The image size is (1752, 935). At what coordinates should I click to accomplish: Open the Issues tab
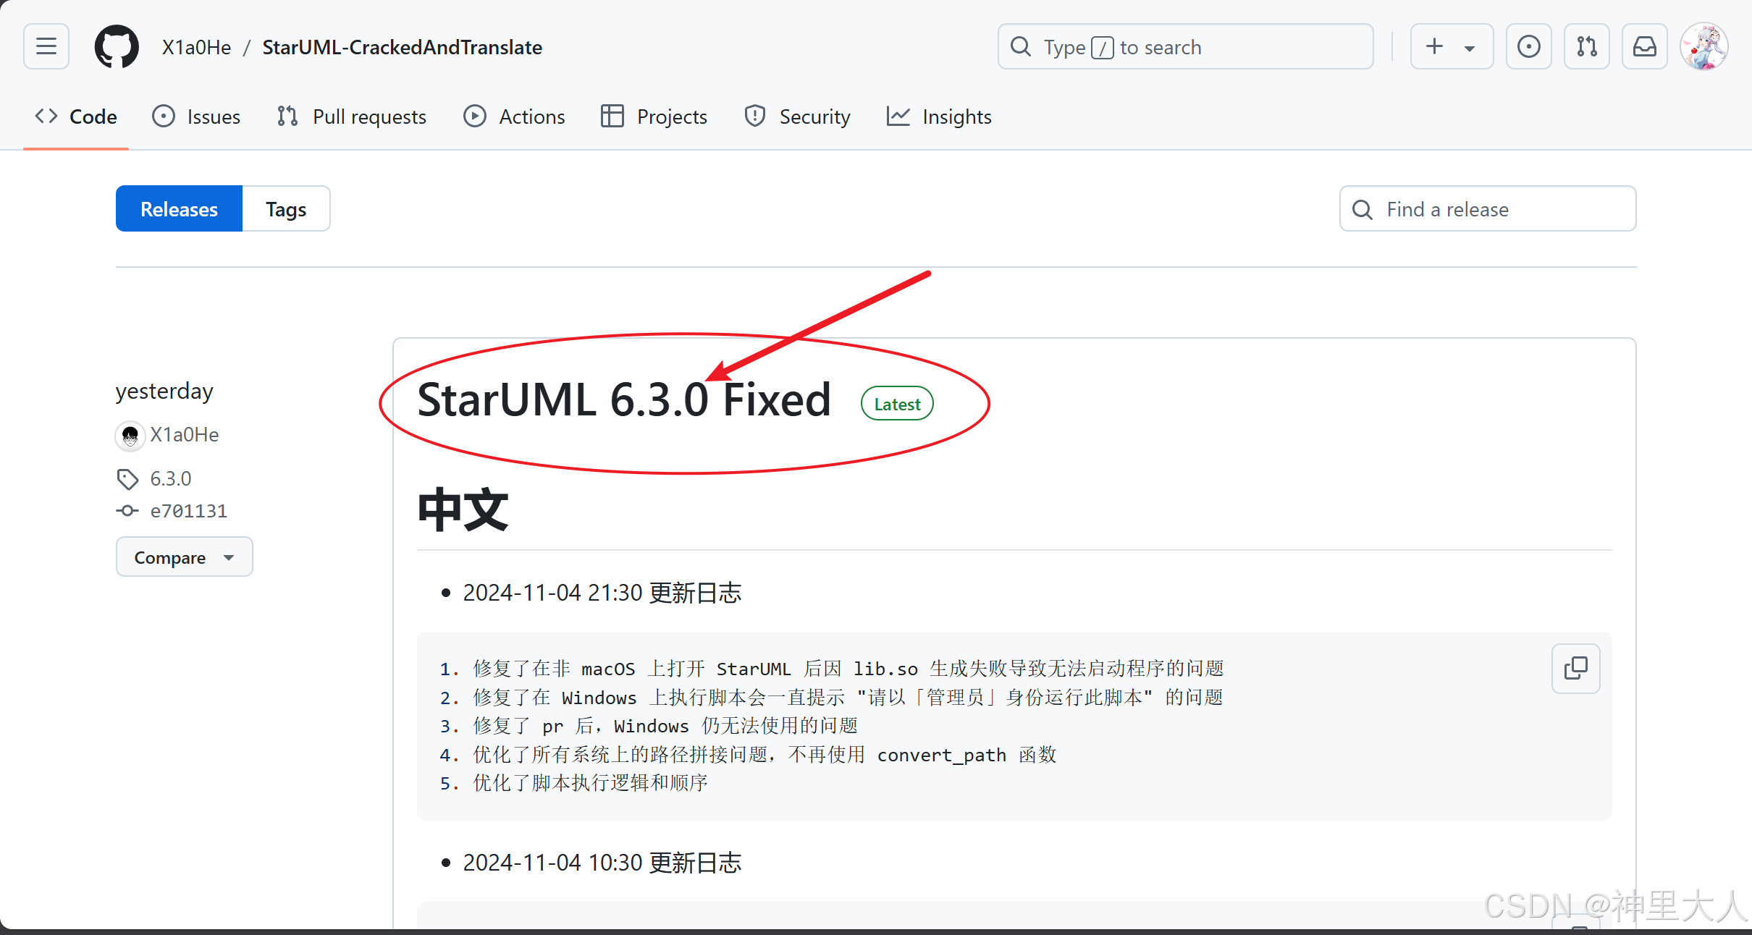tap(196, 117)
